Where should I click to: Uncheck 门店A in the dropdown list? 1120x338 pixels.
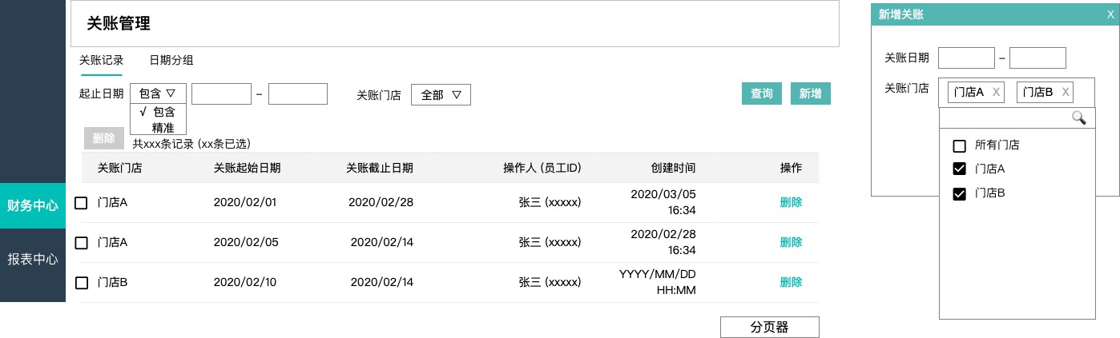(959, 169)
